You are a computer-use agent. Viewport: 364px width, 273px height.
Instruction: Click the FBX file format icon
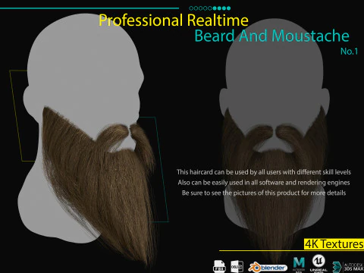(219, 266)
